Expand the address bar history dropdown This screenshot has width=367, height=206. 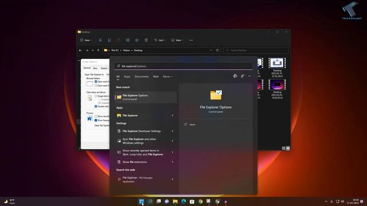210,50
